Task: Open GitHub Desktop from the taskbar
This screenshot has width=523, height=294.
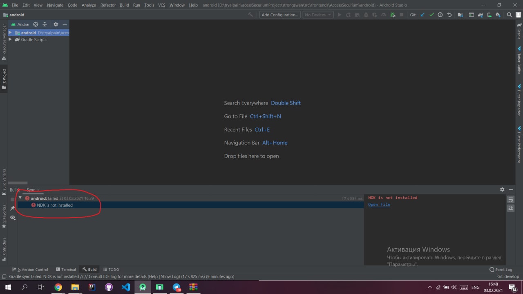Action: 109,287
